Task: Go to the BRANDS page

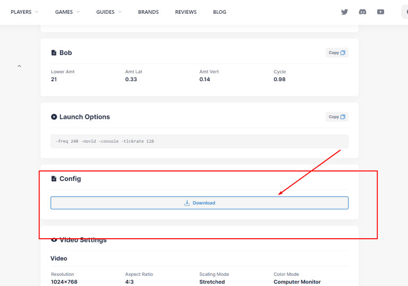Action: [148, 12]
